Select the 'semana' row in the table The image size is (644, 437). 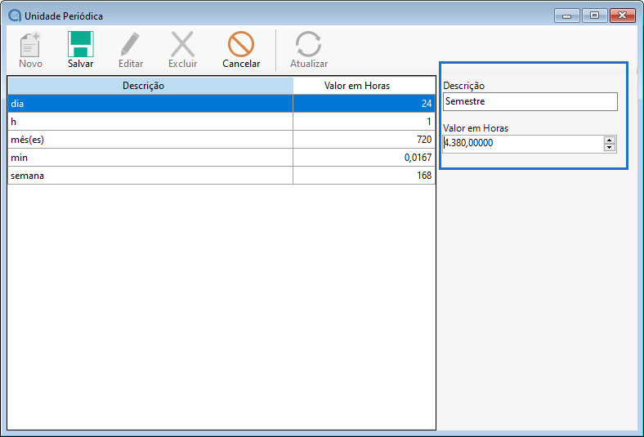150,176
